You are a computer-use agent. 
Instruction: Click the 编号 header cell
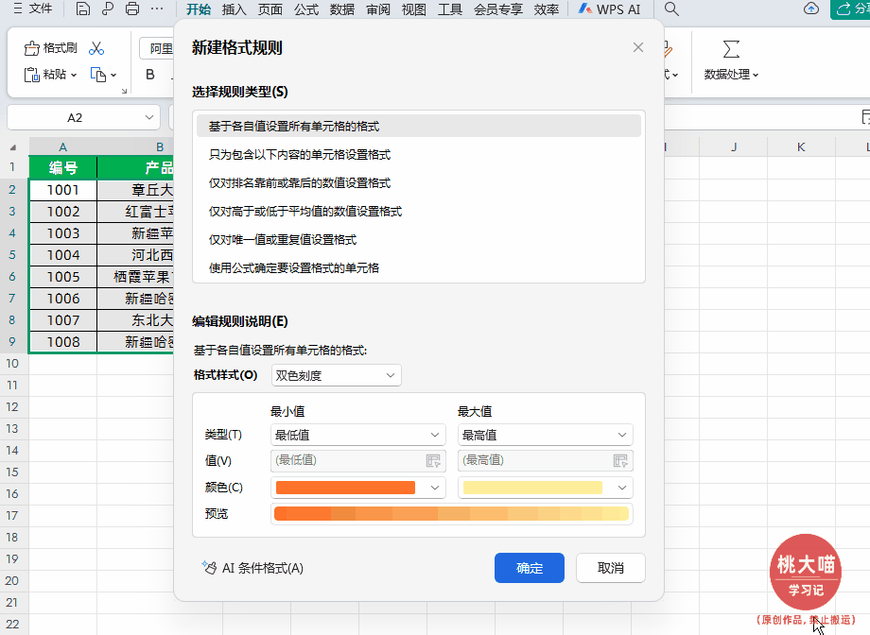coord(63,167)
